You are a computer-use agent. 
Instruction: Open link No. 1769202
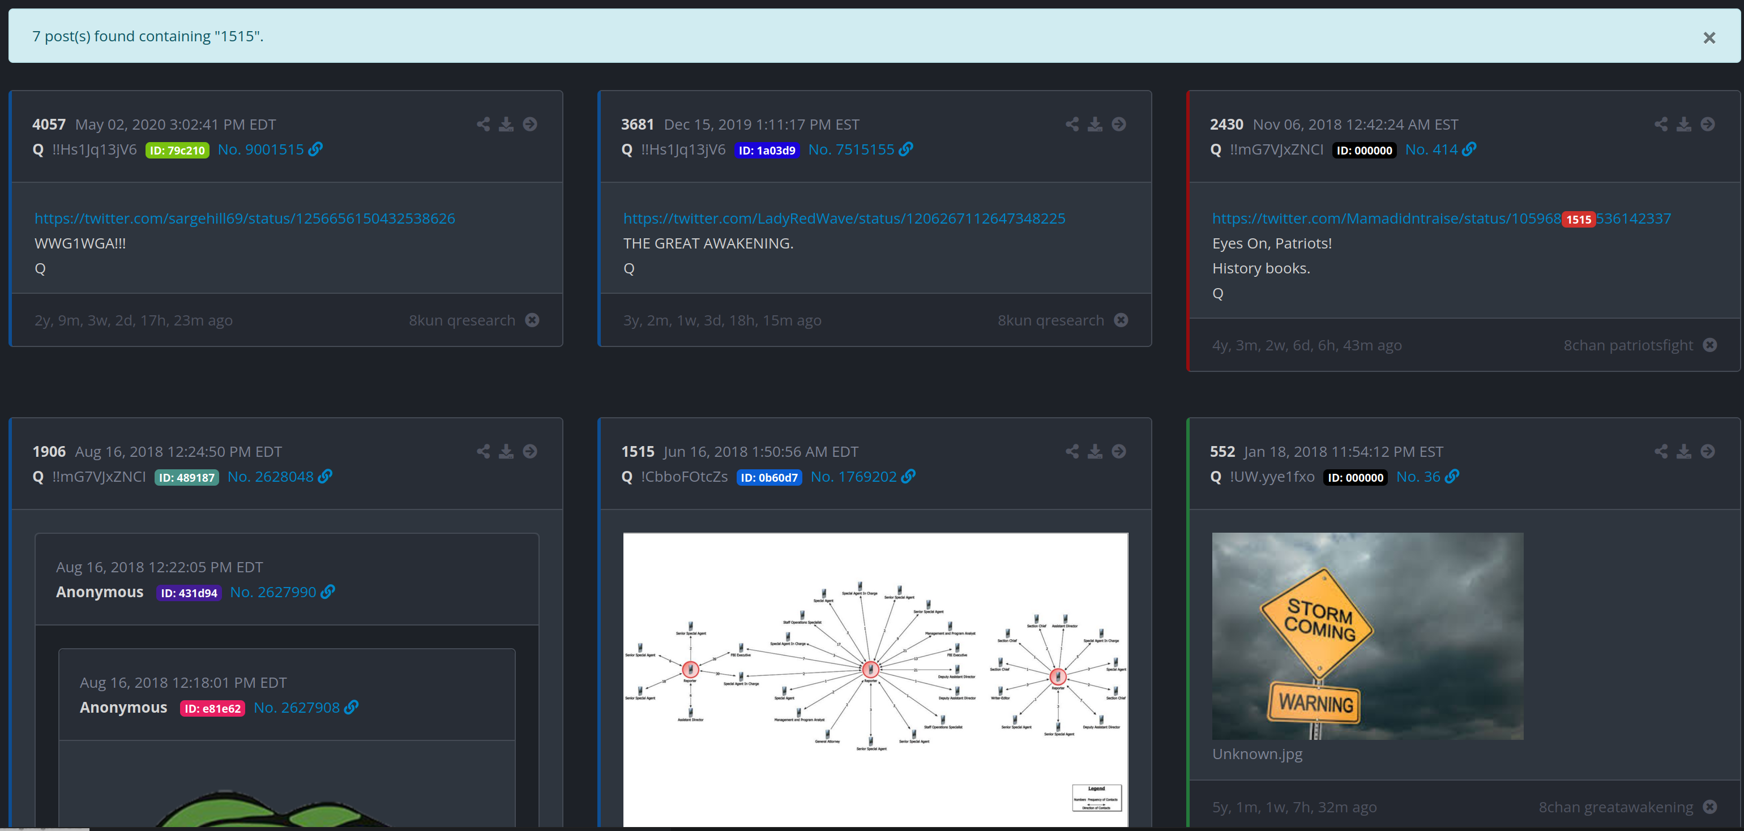pyautogui.click(x=863, y=477)
